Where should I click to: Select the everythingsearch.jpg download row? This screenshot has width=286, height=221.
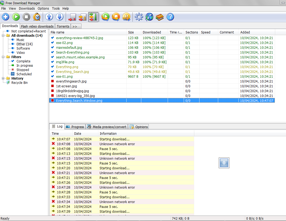[x=71, y=81]
